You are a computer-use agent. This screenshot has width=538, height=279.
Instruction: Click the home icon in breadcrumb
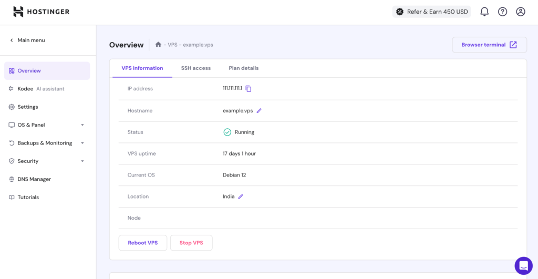pos(158,45)
